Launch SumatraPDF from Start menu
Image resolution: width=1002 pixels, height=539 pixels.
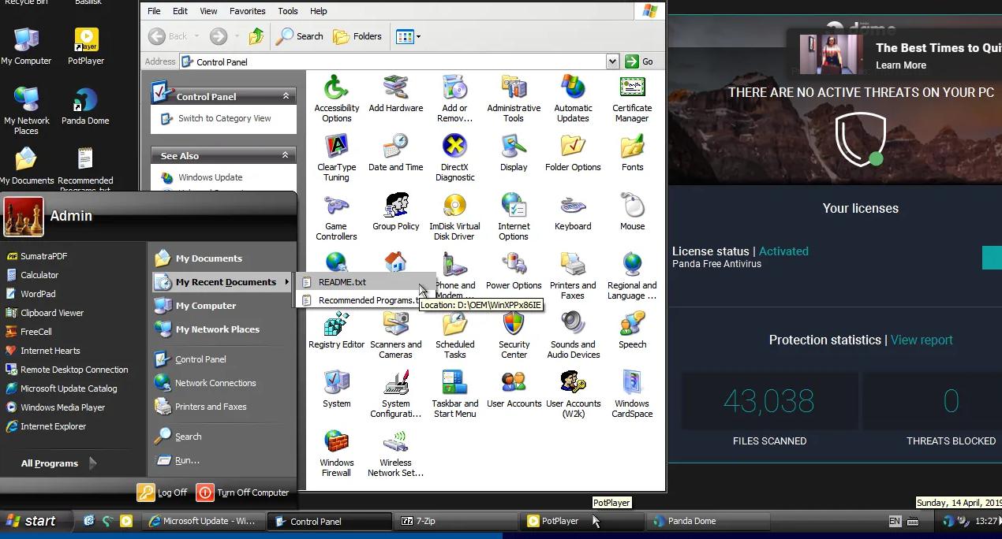43,256
